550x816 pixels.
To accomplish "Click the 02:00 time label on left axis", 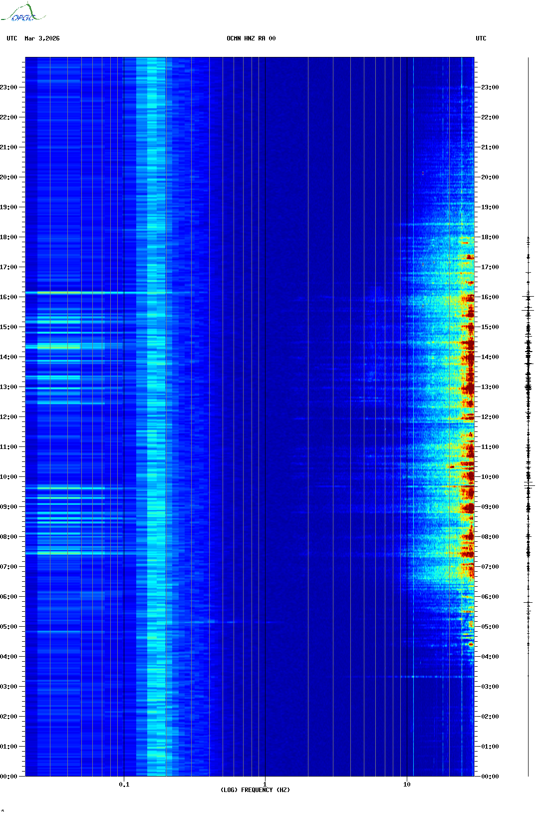I will [x=8, y=717].
